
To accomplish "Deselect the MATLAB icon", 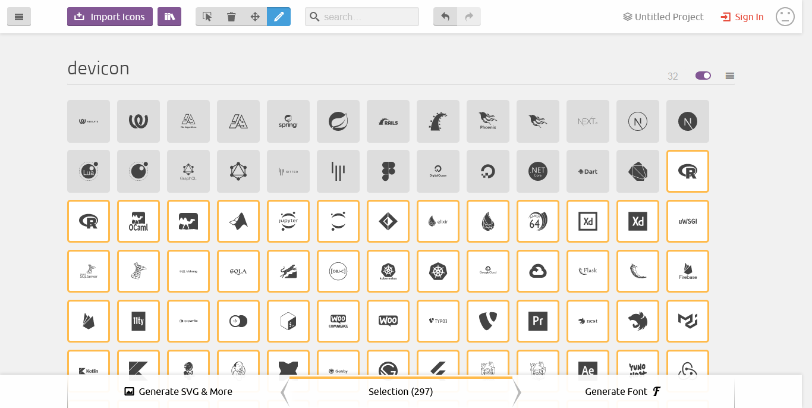I will [x=238, y=221].
